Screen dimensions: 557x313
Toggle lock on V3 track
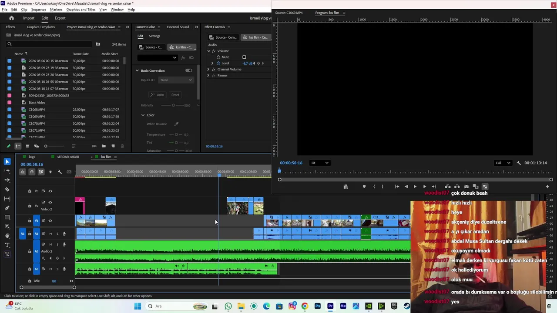click(x=30, y=191)
